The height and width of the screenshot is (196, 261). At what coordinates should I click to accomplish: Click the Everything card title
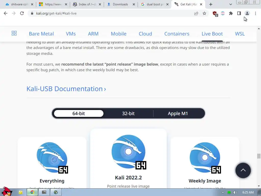[x=52, y=181]
